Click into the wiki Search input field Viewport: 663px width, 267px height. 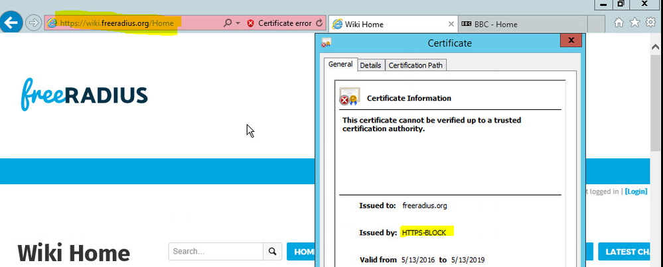pos(216,252)
